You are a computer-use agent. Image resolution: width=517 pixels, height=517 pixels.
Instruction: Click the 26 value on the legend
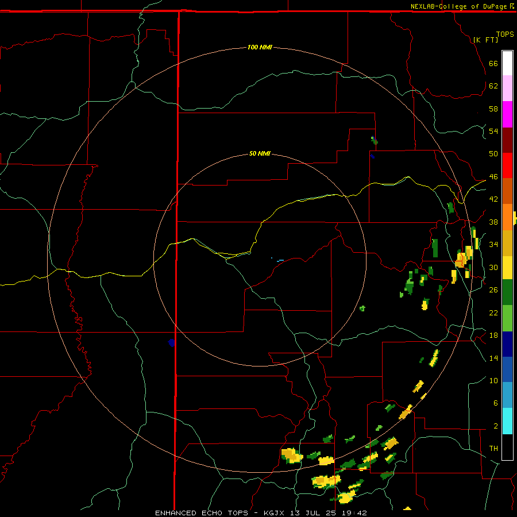(493, 290)
